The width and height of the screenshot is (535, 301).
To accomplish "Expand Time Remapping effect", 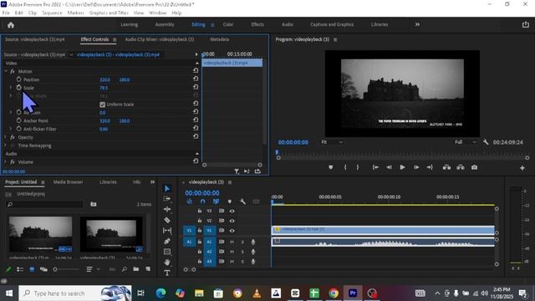I will [x=5, y=145].
